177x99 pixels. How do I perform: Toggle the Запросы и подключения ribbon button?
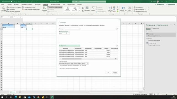click(55, 7)
